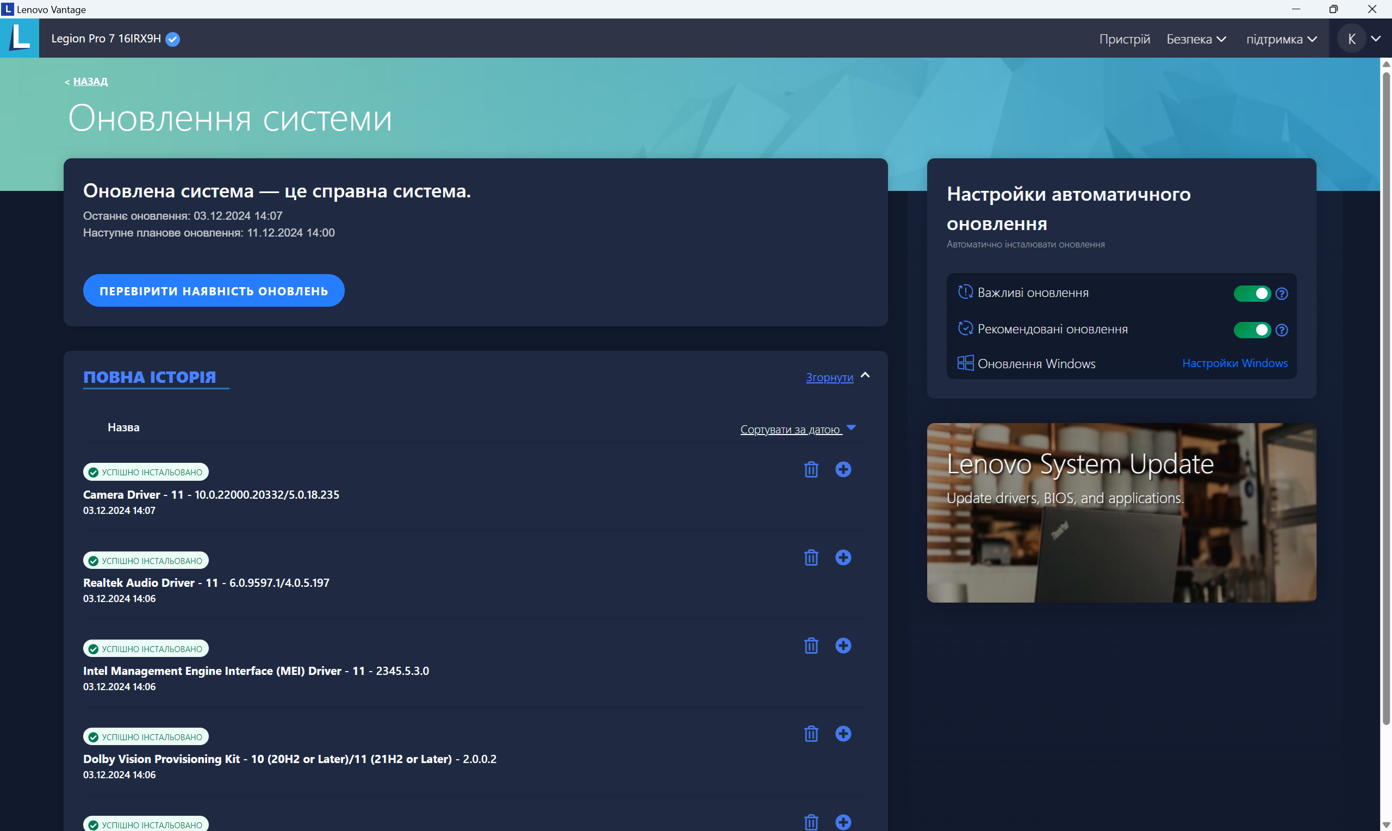
Task: Click the Camera Driver entry title
Action: [211, 495]
